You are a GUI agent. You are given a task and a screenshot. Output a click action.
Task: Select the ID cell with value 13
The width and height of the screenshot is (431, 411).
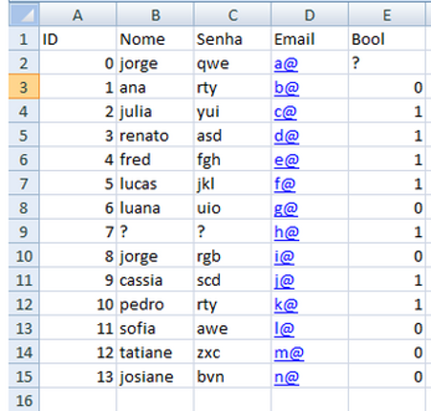[x=77, y=377]
